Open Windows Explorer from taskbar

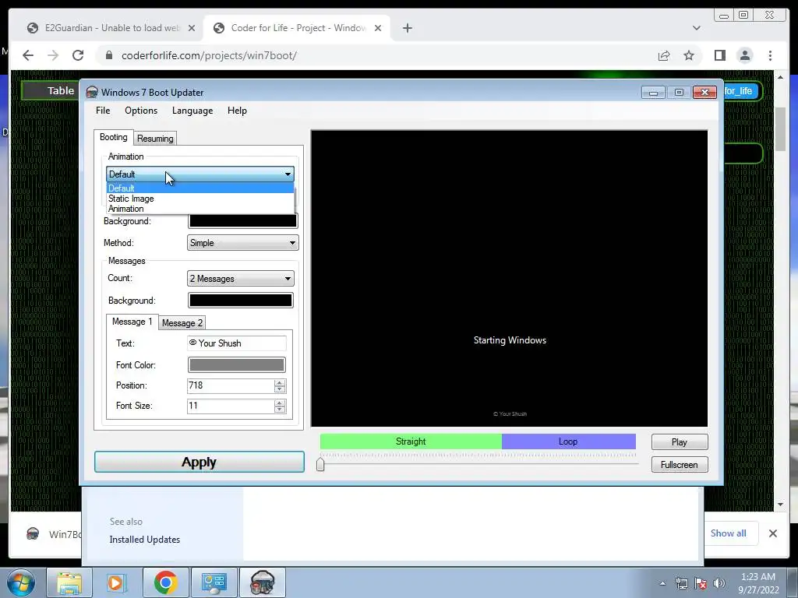click(x=69, y=582)
